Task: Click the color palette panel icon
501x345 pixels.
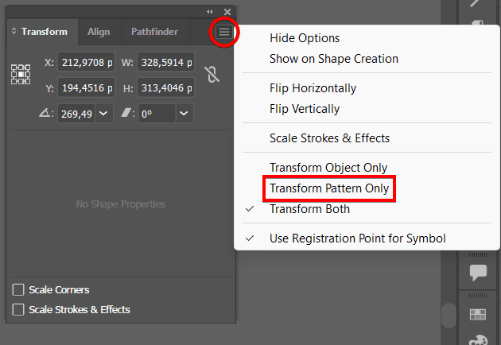Action: click(478, 339)
